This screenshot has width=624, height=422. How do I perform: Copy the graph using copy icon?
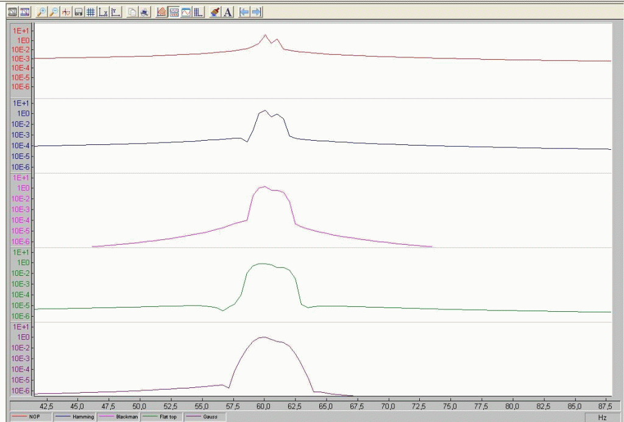pyautogui.click(x=132, y=12)
